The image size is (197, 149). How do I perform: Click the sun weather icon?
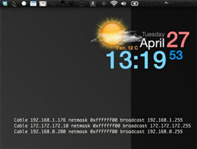click(x=111, y=34)
